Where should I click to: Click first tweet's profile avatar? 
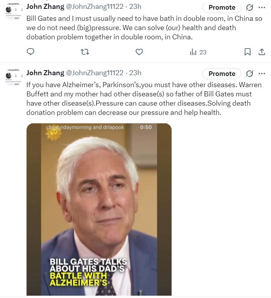click(13, 12)
